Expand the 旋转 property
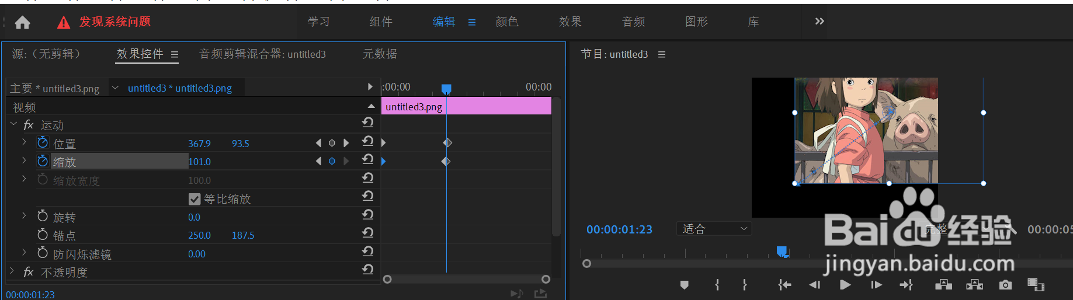Image resolution: width=1073 pixels, height=300 pixels. (24, 215)
